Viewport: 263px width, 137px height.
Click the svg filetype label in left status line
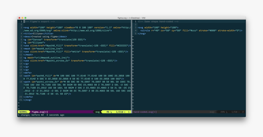(x=98, y=112)
